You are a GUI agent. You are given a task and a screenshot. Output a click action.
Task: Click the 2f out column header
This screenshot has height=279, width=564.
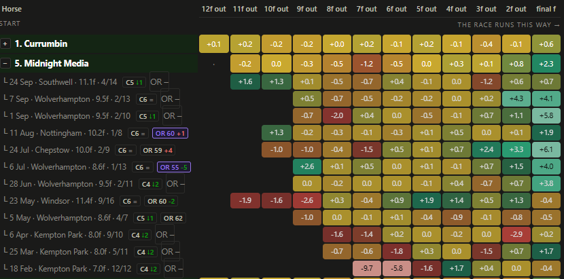[x=516, y=9]
